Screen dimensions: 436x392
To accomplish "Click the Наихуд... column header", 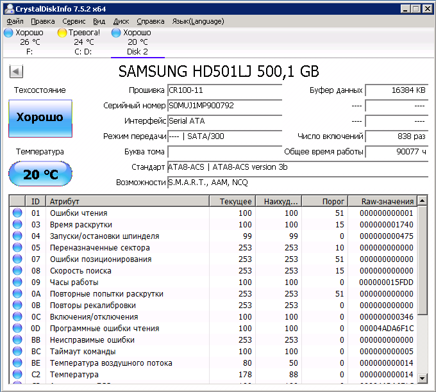I will pos(278,201).
